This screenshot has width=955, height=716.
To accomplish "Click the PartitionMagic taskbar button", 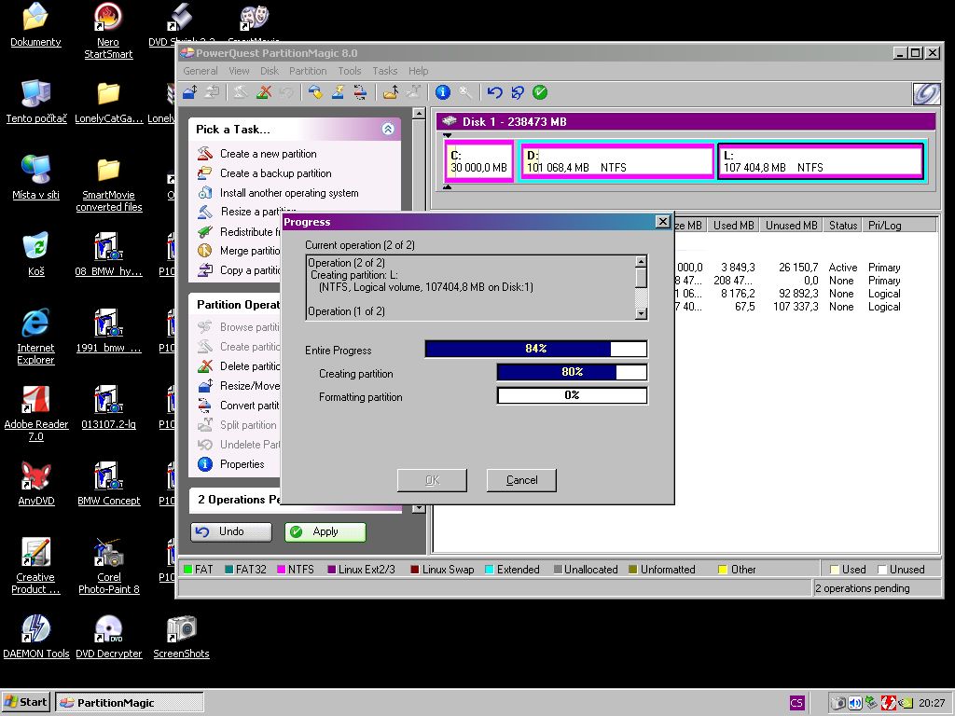I will (129, 703).
